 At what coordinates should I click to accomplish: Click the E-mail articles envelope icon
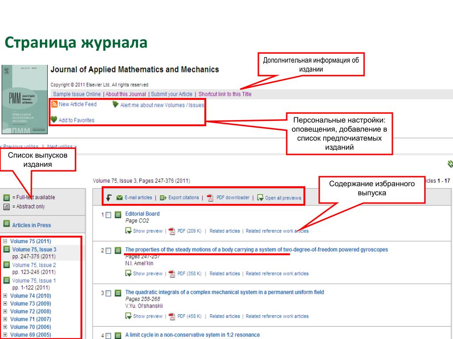pos(119,197)
